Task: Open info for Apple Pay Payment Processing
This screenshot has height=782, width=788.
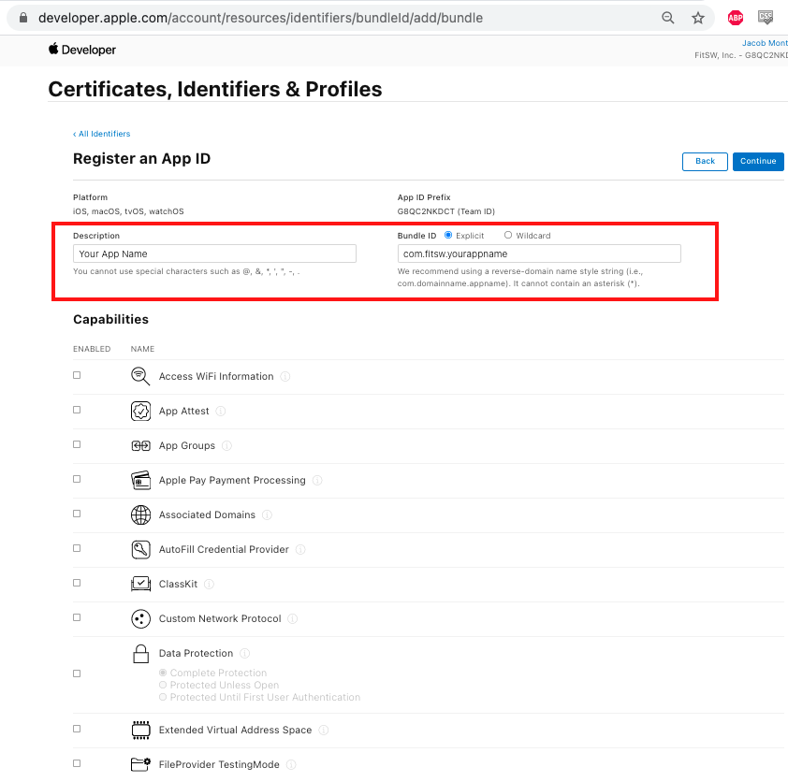Action: 317,480
